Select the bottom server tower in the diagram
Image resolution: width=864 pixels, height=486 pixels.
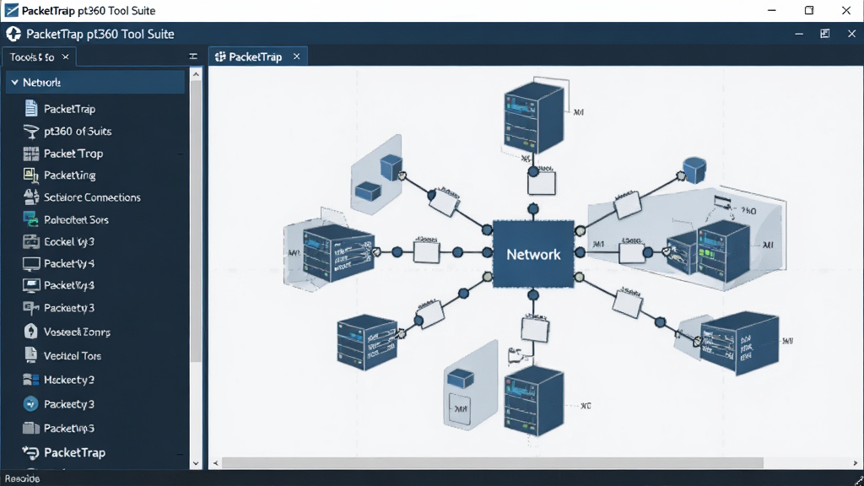533,402
